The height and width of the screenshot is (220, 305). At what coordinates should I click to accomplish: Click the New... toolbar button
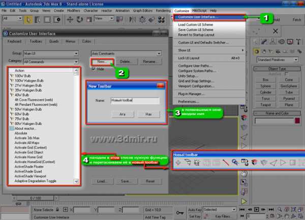tap(102, 62)
